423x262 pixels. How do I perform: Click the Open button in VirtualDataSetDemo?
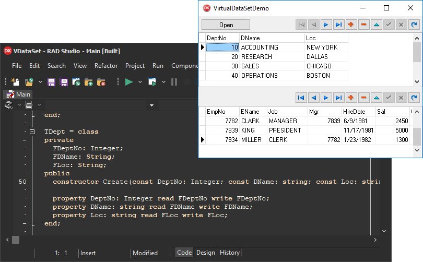pos(226,25)
